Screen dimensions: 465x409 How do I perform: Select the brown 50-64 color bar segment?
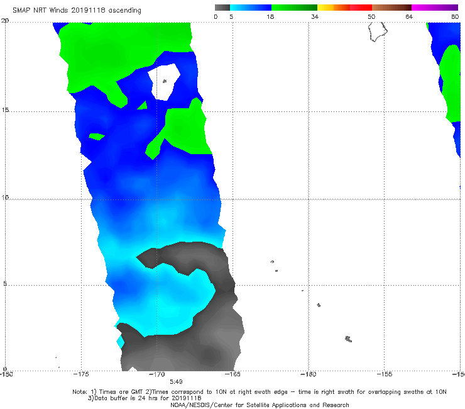pos(391,8)
